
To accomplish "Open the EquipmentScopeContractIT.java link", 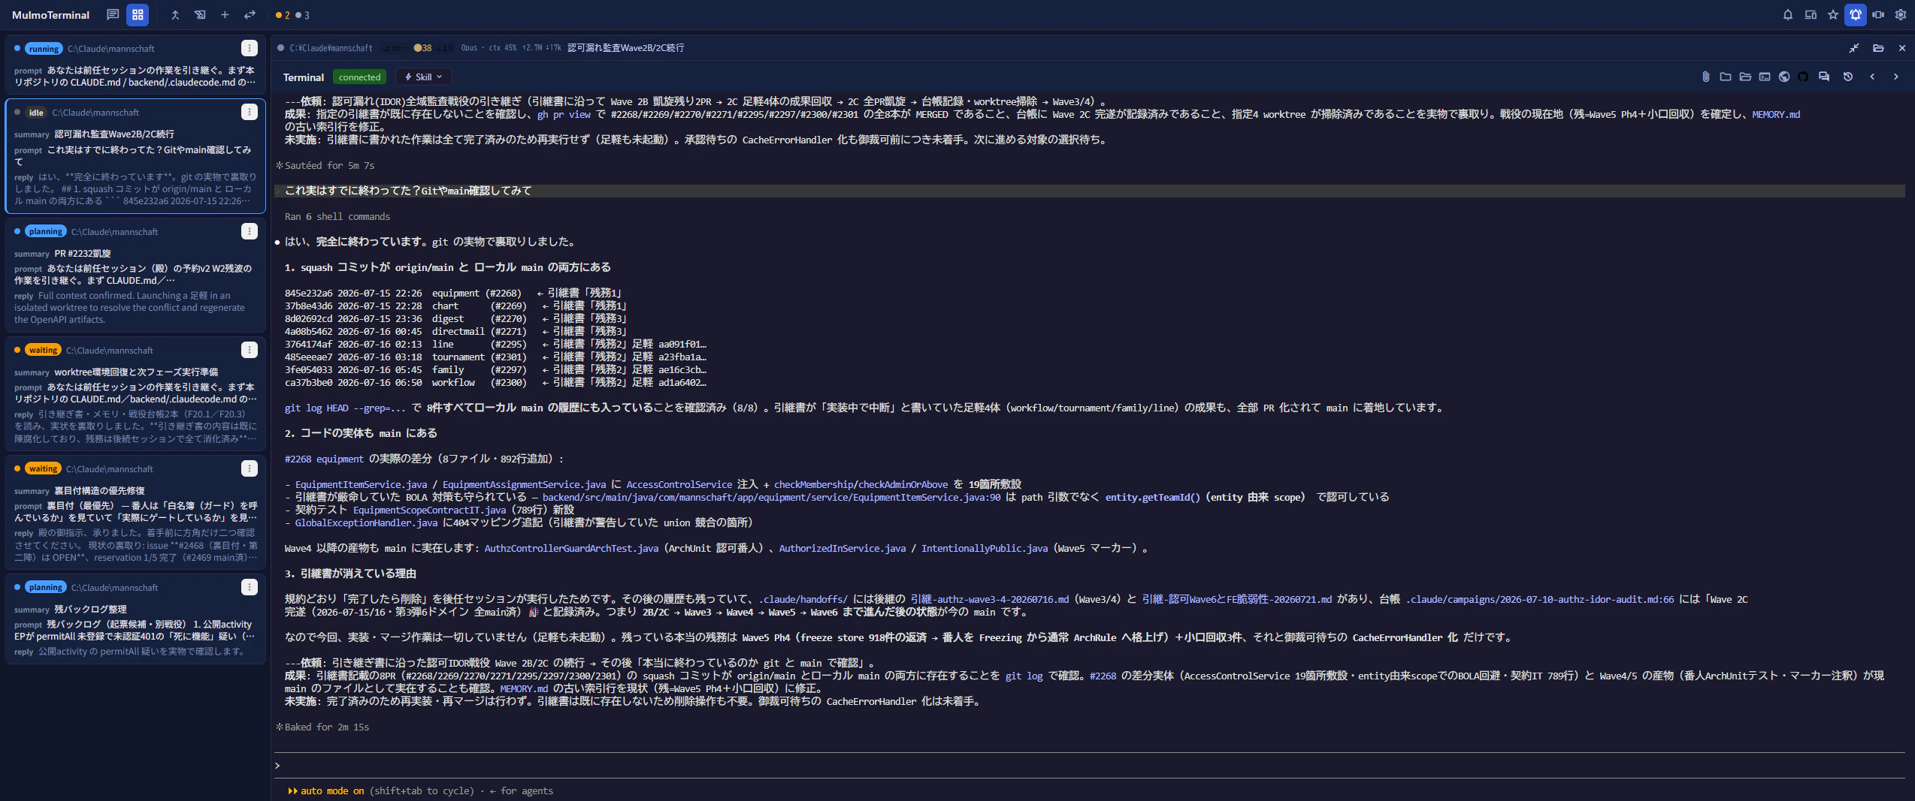I will 430,510.
